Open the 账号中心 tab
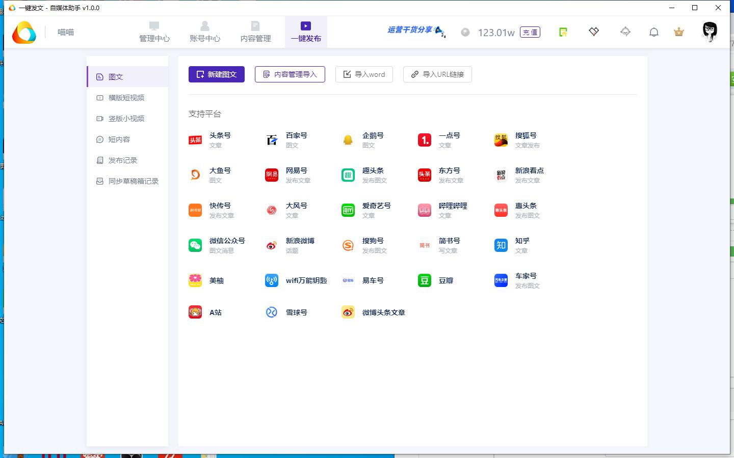This screenshot has width=734, height=458. click(205, 32)
